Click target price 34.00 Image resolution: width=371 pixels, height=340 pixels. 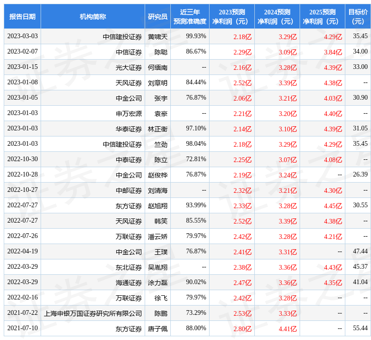click(360, 51)
